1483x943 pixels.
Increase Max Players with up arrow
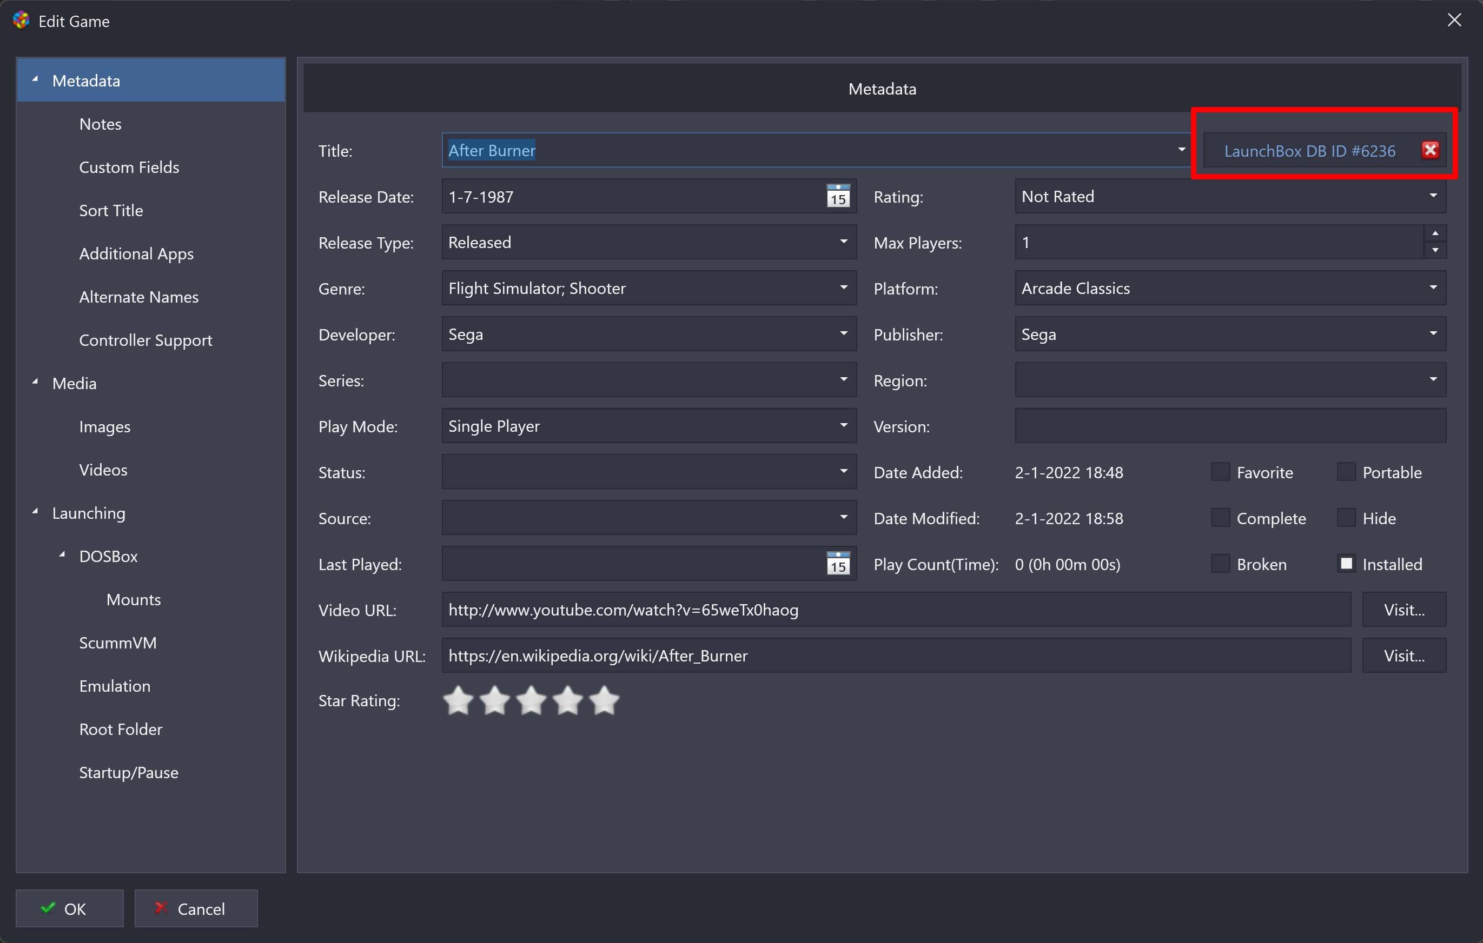pyautogui.click(x=1434, y=233)
